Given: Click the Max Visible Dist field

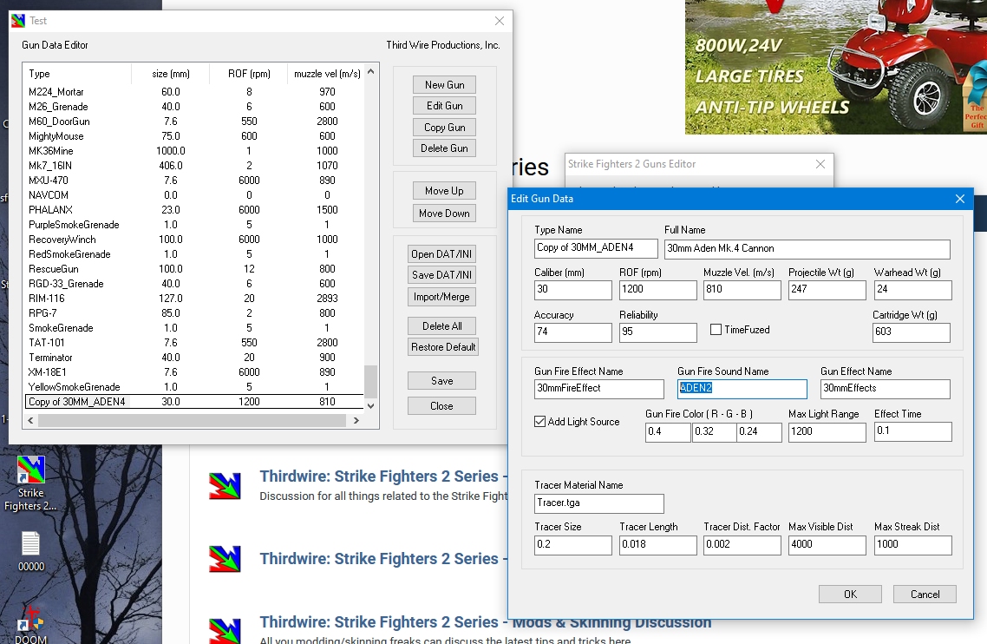Looking at the screenshot, I should point(827,545).
